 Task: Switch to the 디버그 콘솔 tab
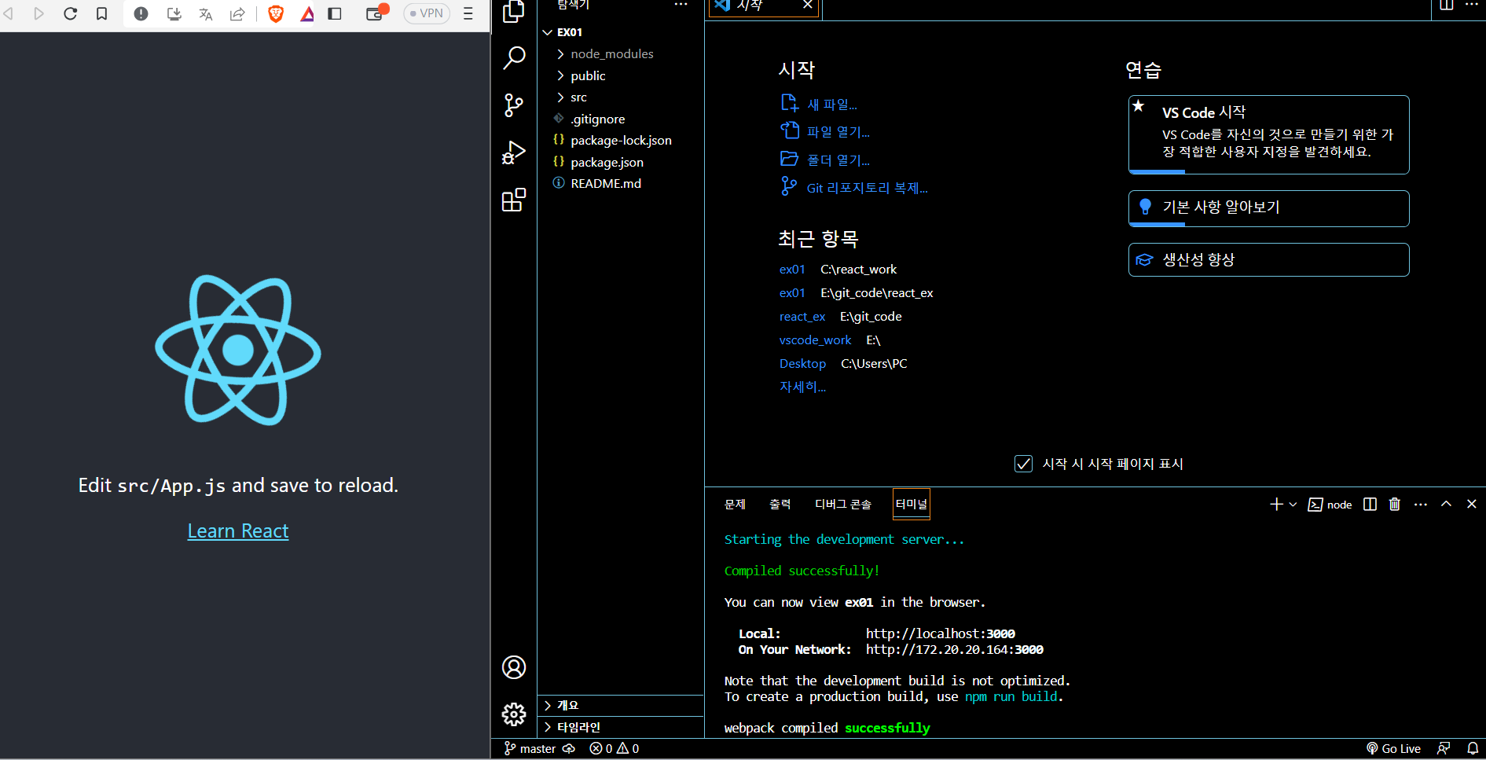[x=843, y=504]
